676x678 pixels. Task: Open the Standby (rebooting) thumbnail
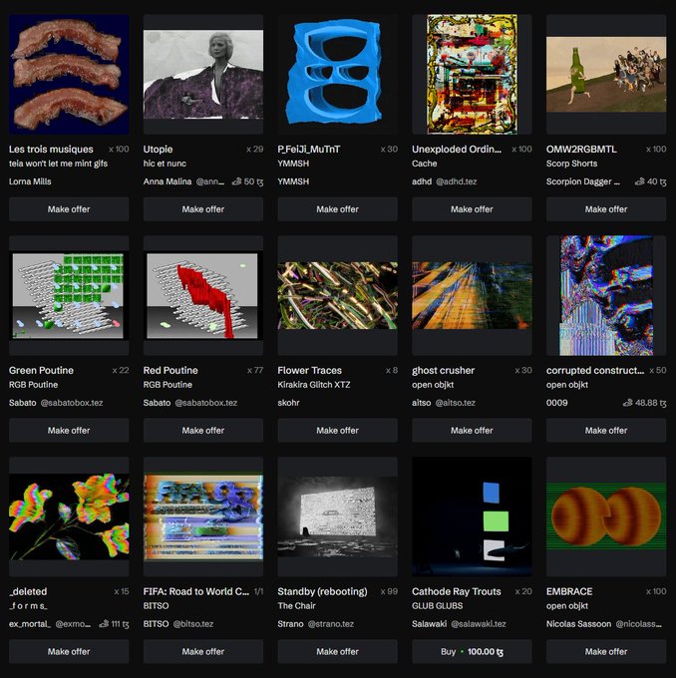[x=337, y=516]
